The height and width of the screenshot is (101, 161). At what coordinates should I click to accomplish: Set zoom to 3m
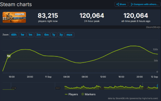[x=38, y=35]
